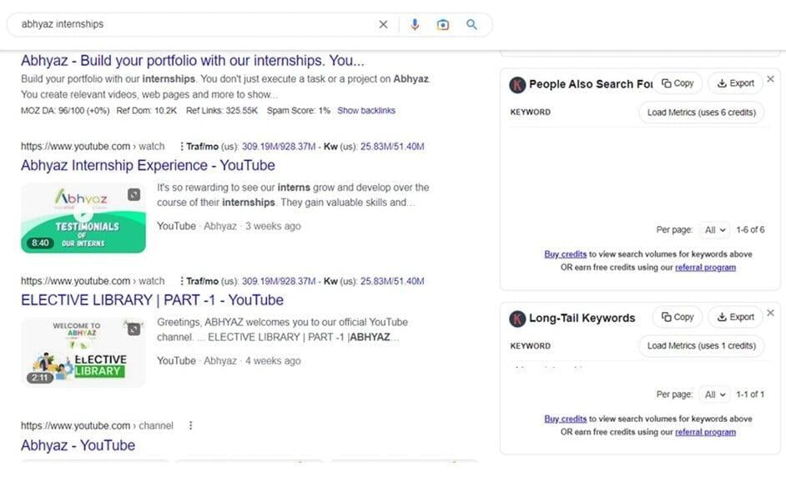Clear the search box with the X icon
The width and height of the screenshot is (786, 477).
pos(383,24)
